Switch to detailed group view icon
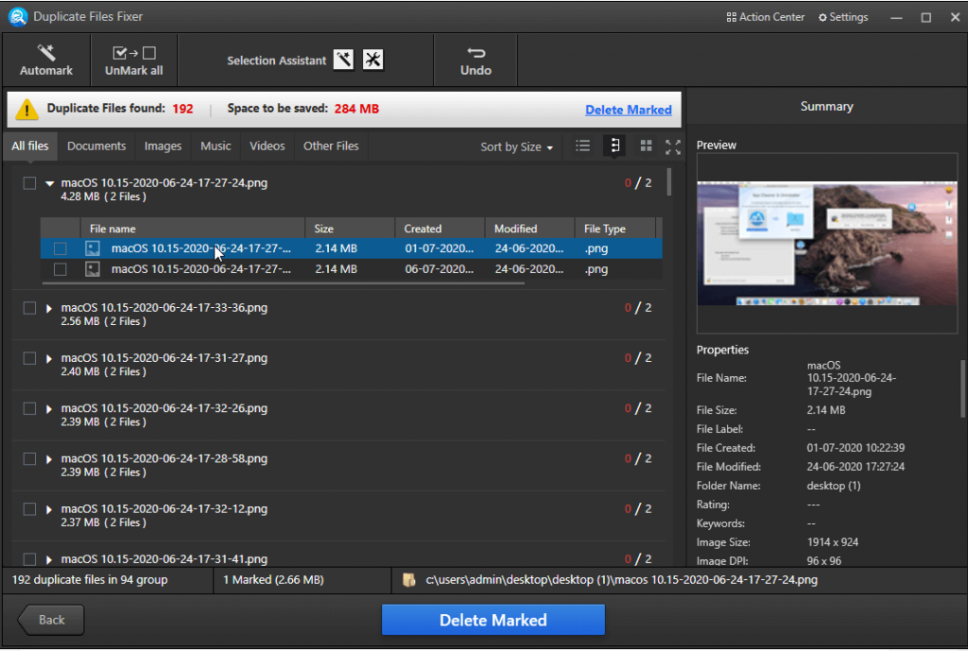 (x=614, y=146)
